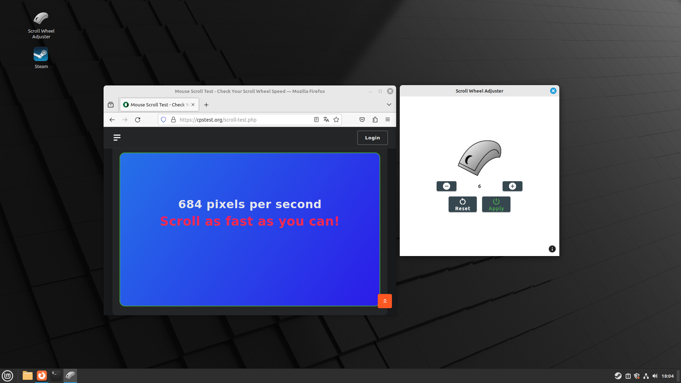Increase scroll value with the plus button
The width and height of the screenshot is (681, 383).
512,186
